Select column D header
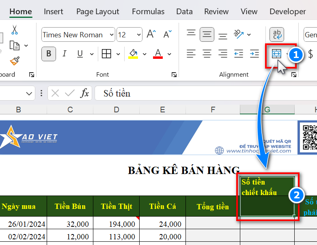This screenshot has width=317, height=245. (x=116, y=110)
